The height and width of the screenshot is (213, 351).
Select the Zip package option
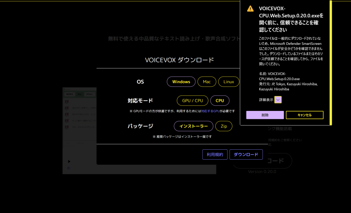223,126
